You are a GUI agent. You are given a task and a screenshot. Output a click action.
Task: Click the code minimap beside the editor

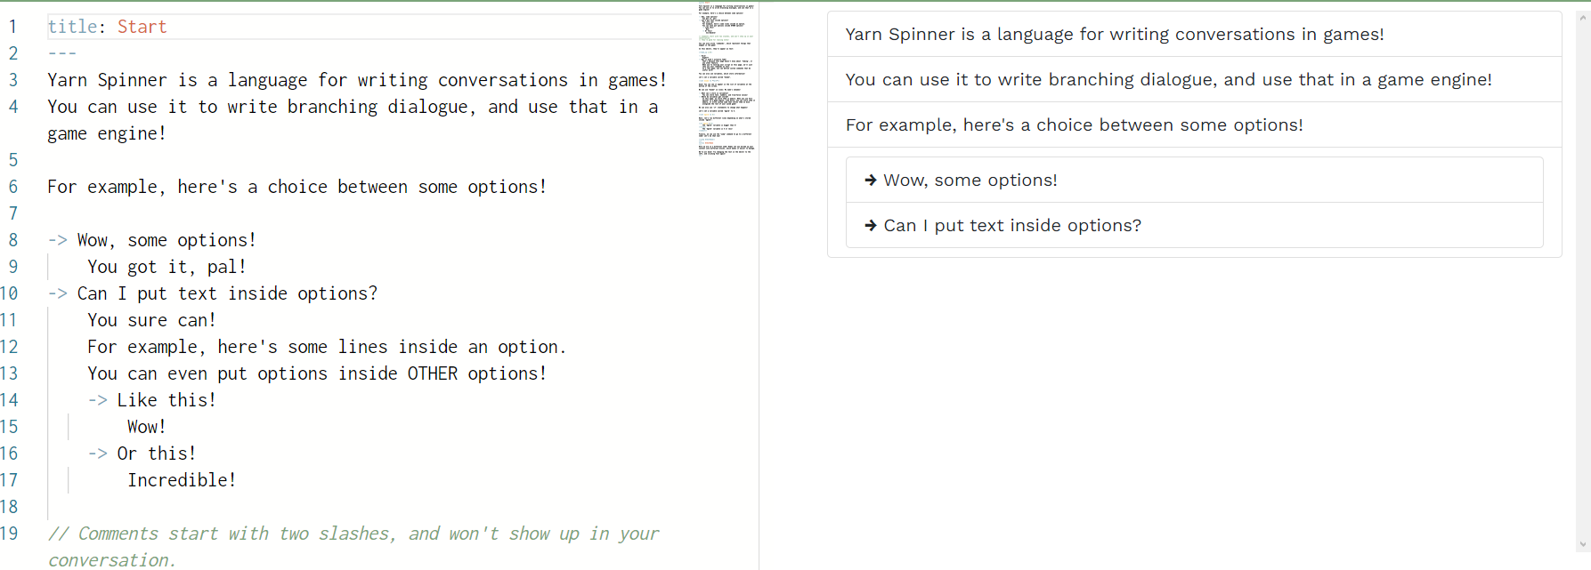coord(724,76)
